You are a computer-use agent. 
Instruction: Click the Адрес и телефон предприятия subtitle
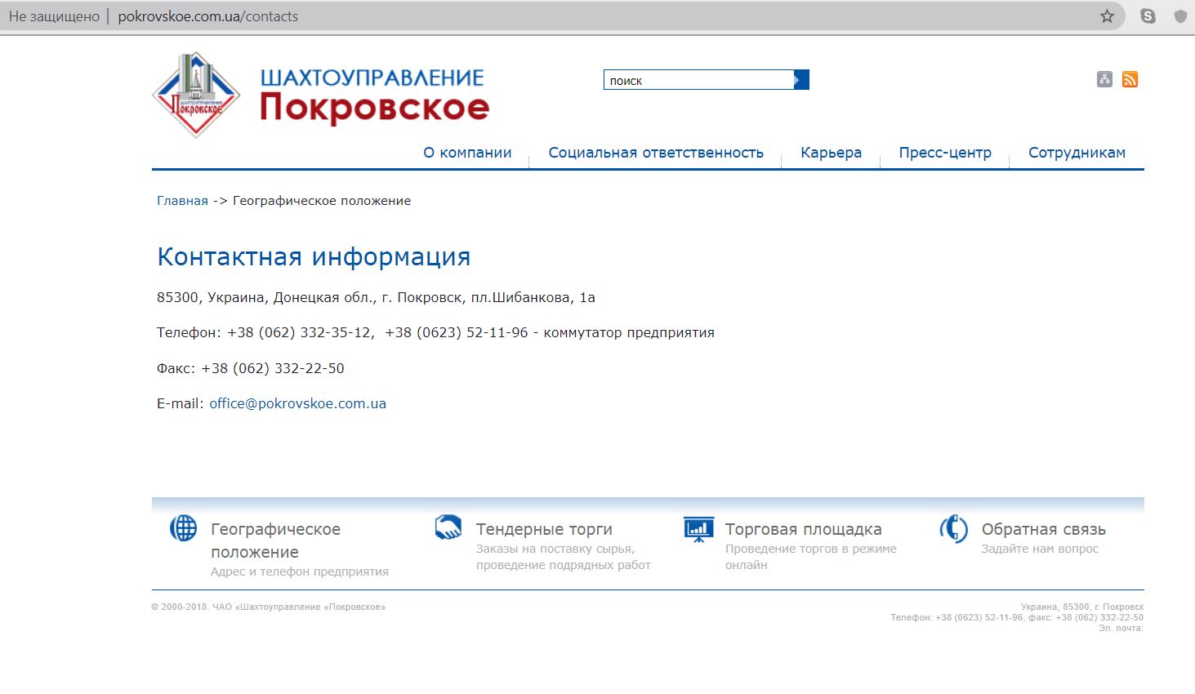click(x=300, y=572)
